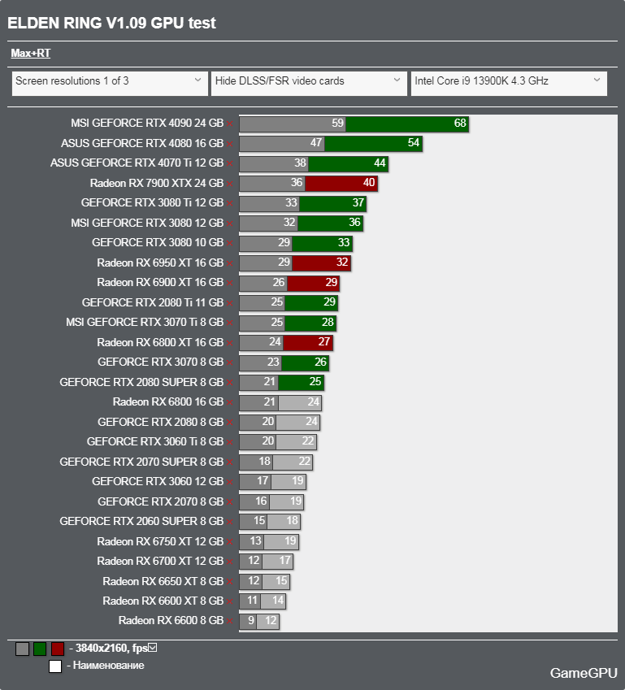This screenshot has width=625, height=690.
Task: Remove GEFORCE RTX 3060 Ti row
Action: 230,442
